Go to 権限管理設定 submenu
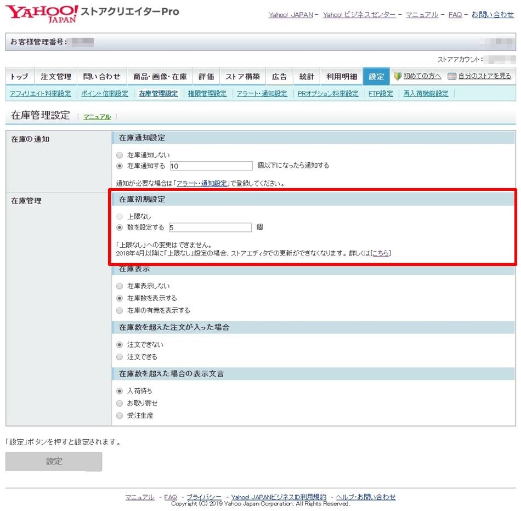521x511 pixels. coord(207,94)
